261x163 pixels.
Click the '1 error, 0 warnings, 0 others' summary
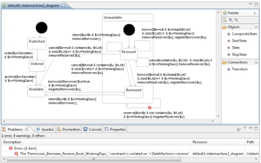23,136
